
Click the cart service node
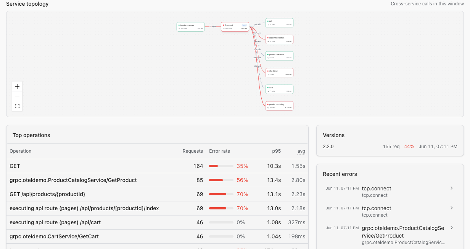click(x=279, y=89)
